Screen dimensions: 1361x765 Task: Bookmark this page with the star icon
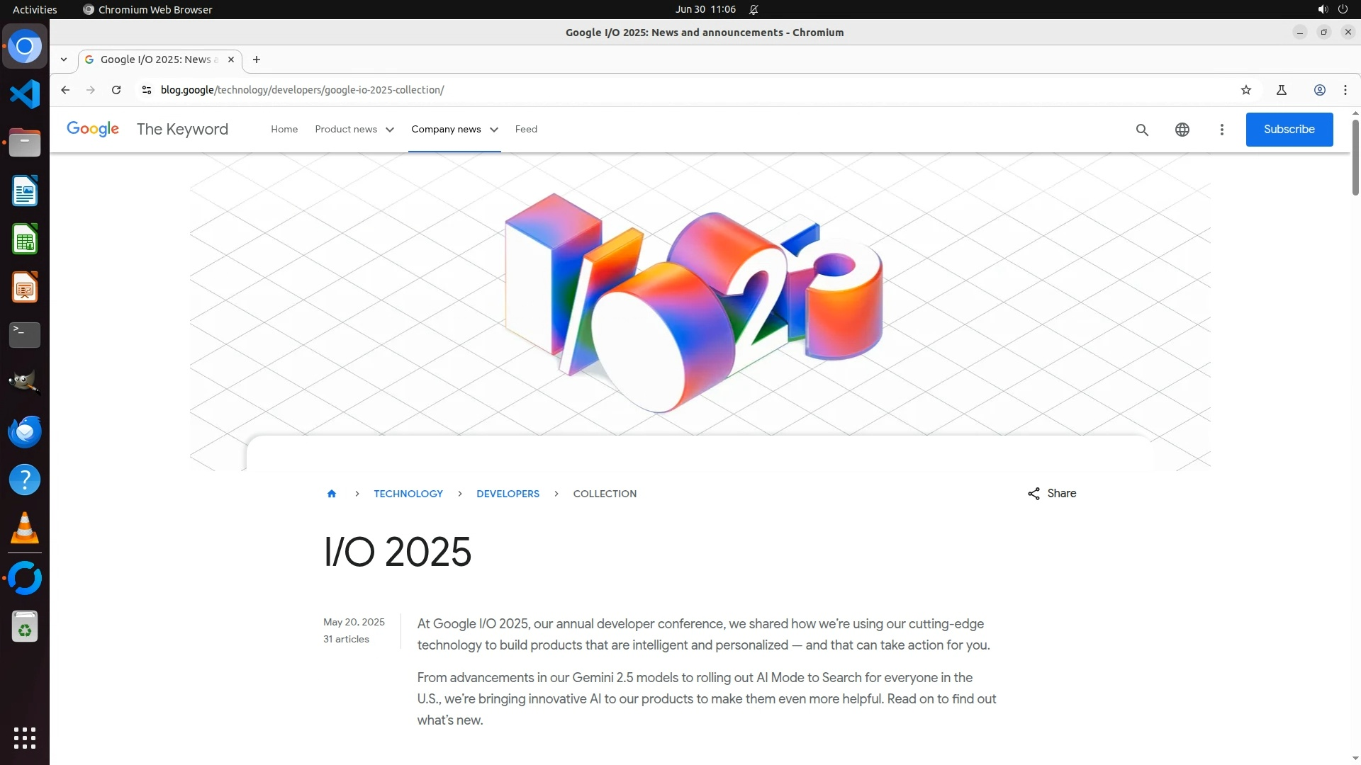[1246, 90]
